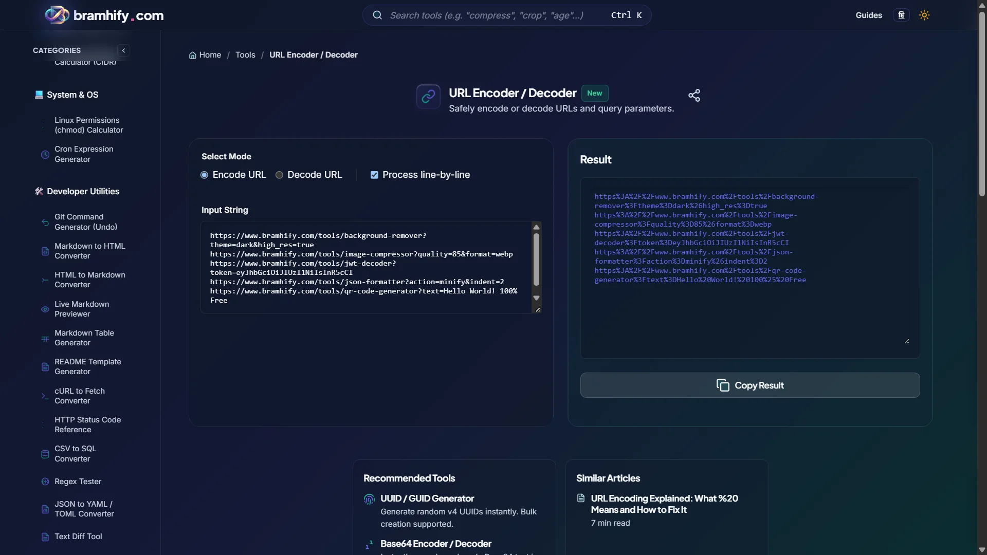
Task: Click the Markdown to HTML Converter icon
Action: (45, 251)
